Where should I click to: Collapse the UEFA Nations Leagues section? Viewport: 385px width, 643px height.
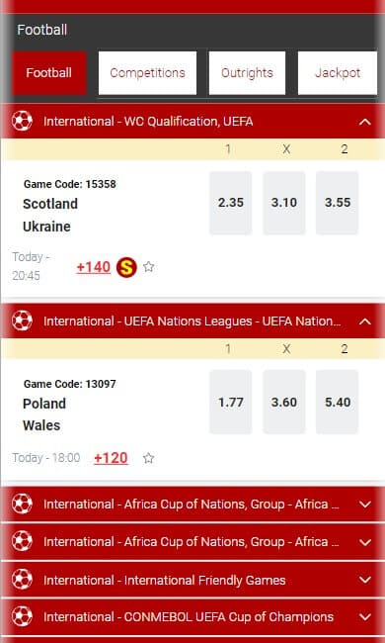pyautogui.click(x=365, y=321)
